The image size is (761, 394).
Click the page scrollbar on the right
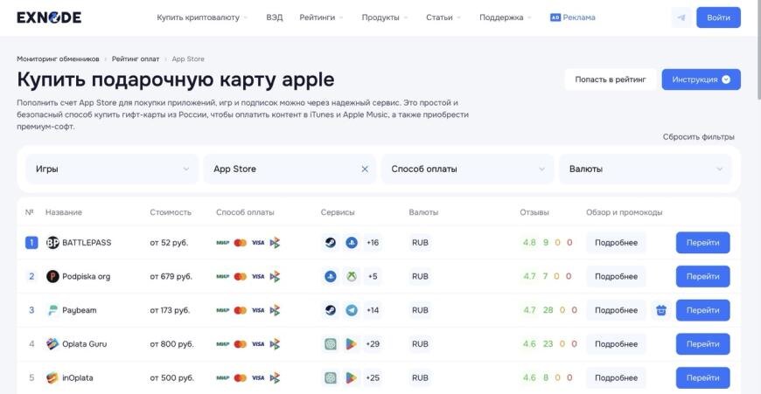(x=758, y=48)
